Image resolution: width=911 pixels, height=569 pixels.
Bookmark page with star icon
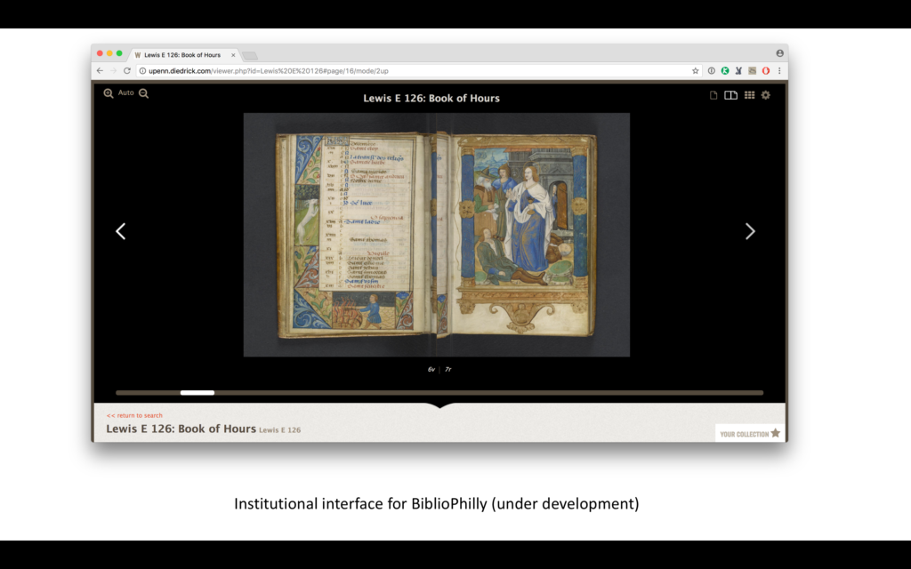(x=696, y=70)
